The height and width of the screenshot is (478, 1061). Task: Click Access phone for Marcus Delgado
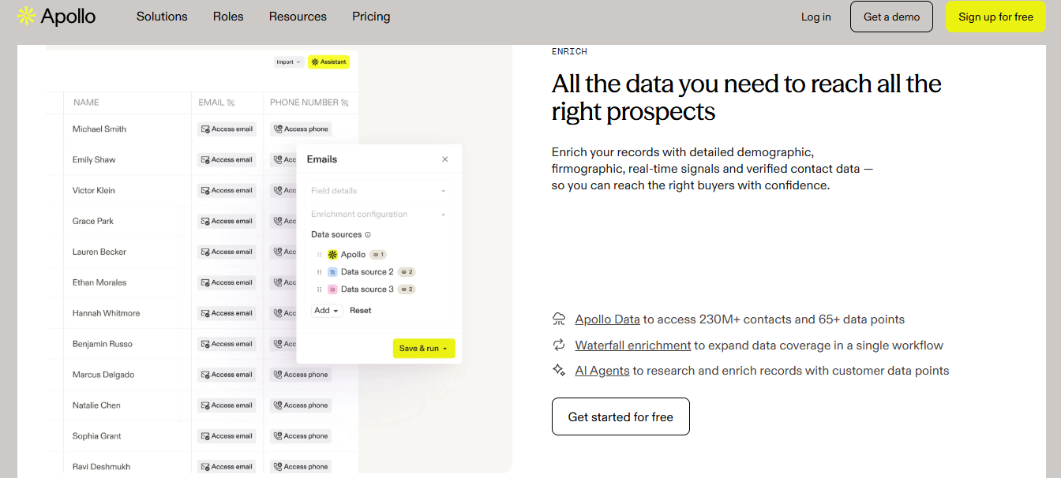[x=301, y=375]
